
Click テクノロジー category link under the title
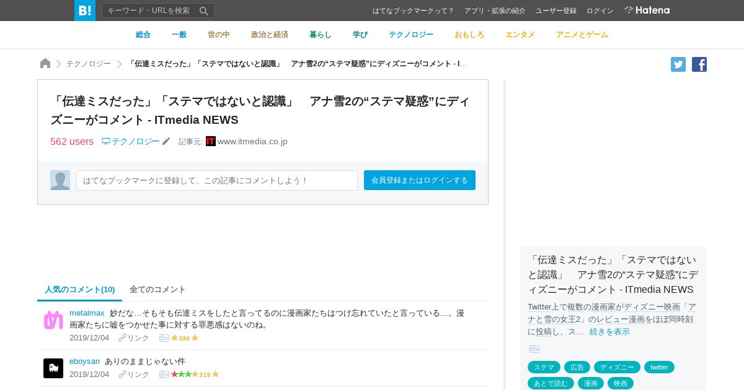coord(131,141)
